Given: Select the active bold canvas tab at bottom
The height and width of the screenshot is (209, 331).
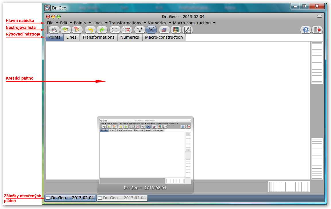Looking at the screenshot, I should [x=70, y=198].
